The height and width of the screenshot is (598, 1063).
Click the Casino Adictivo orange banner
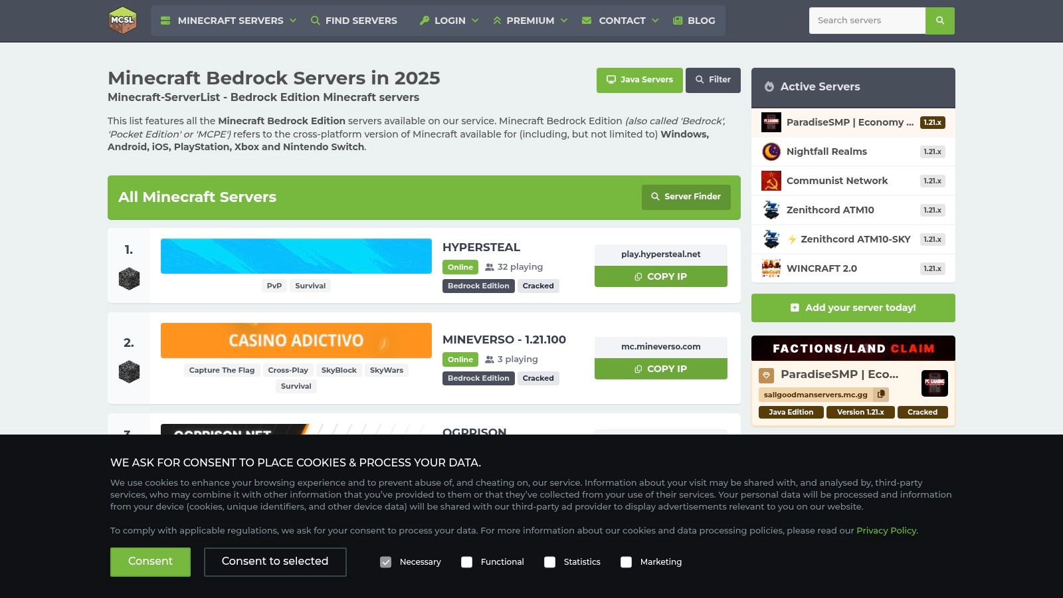tap(296, 340)
